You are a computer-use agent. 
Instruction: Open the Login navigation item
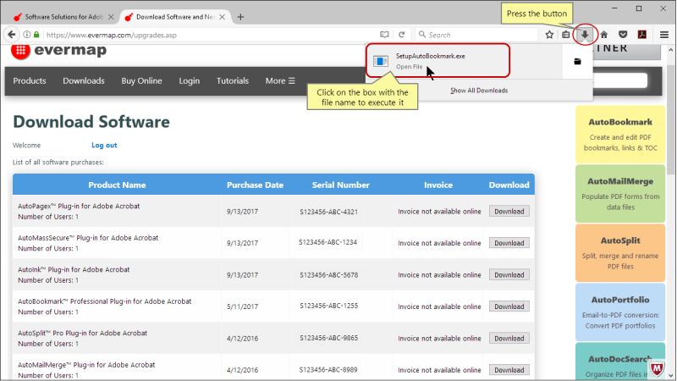189,80
